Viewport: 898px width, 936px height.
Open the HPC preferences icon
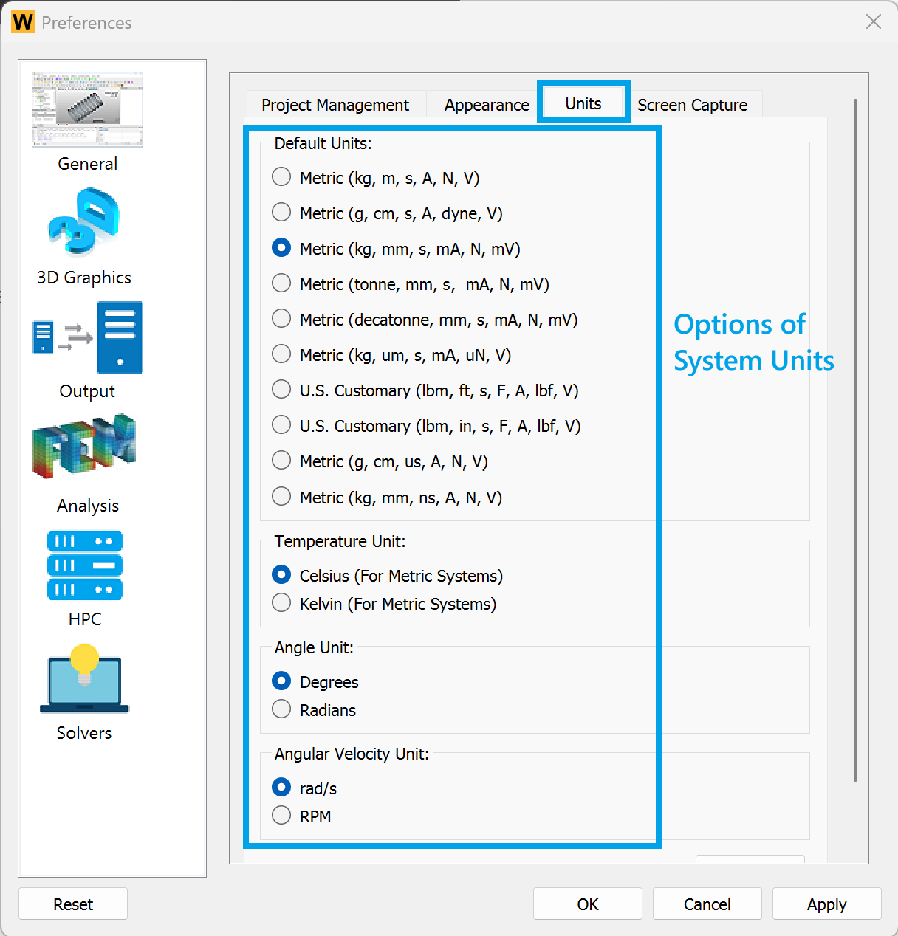(85, 565)
